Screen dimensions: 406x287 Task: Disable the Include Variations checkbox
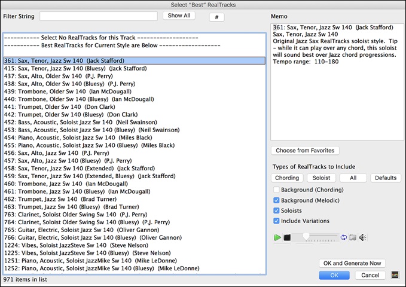point(276,221)
